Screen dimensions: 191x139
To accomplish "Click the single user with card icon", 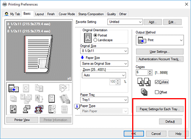I will coord(26,109).
